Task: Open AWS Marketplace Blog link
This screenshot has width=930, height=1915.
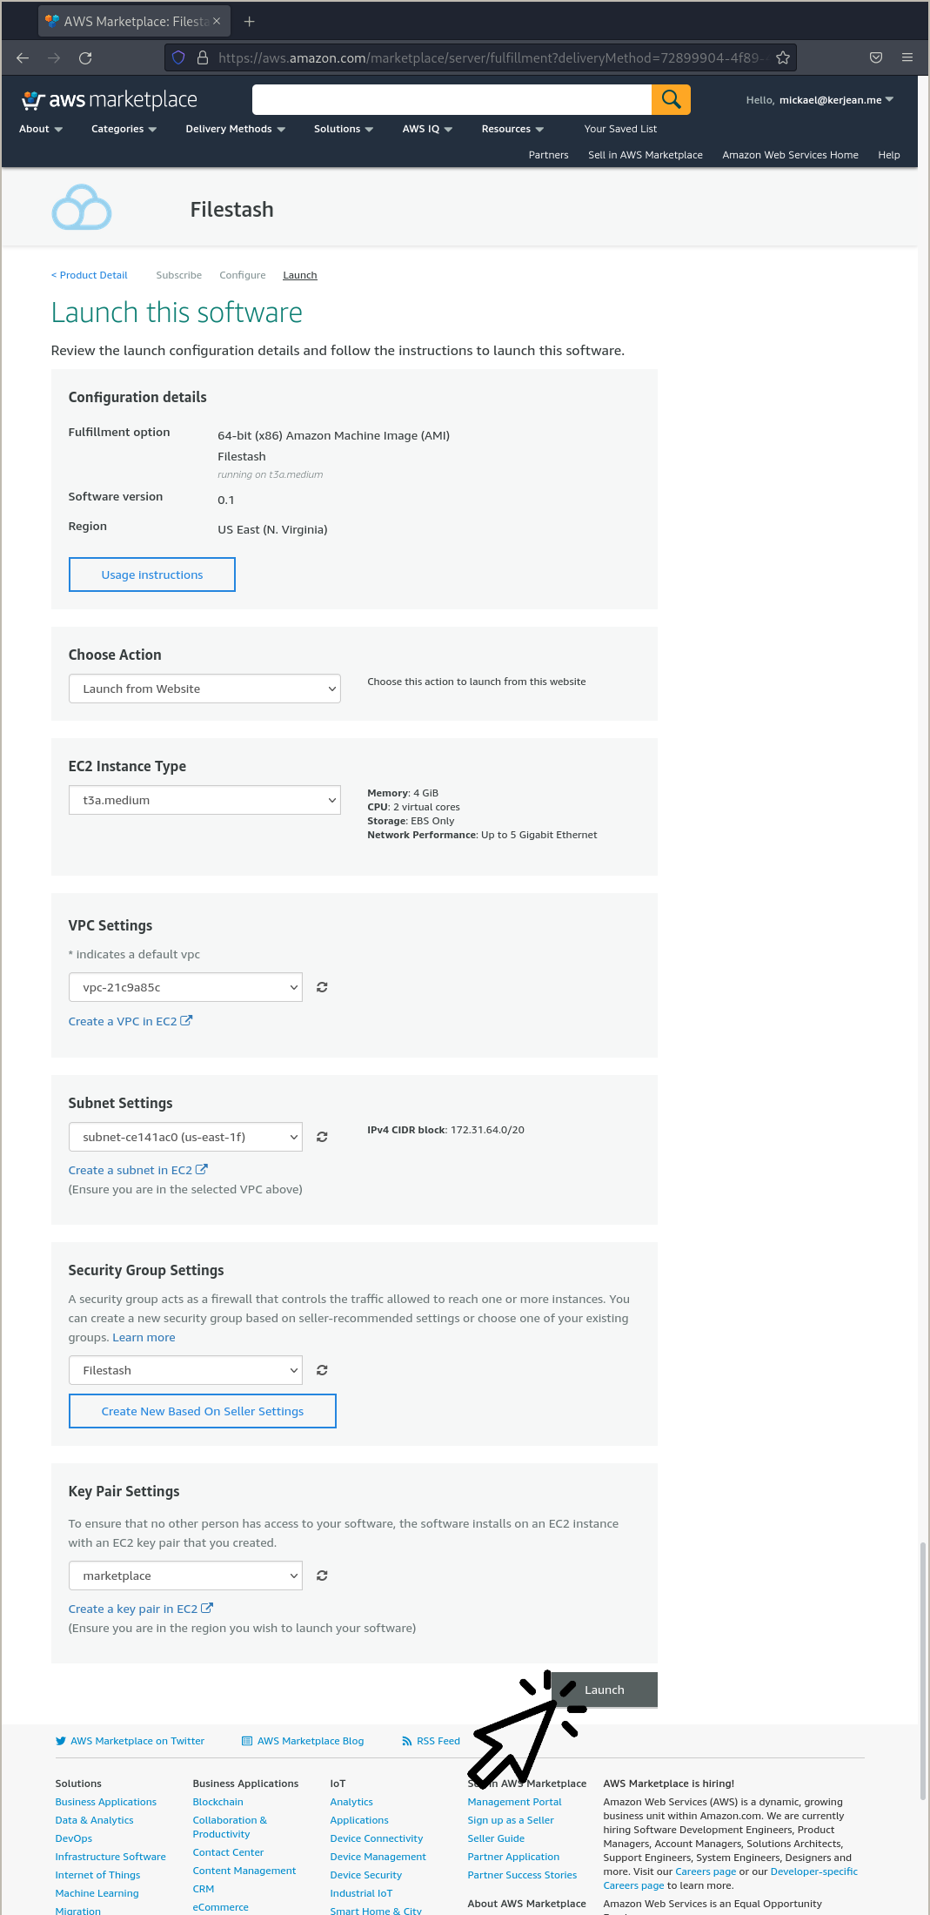Action: coord(303,1741)
